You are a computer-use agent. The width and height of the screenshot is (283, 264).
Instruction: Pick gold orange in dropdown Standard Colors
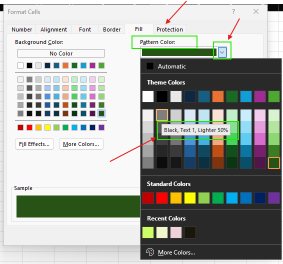176,198
